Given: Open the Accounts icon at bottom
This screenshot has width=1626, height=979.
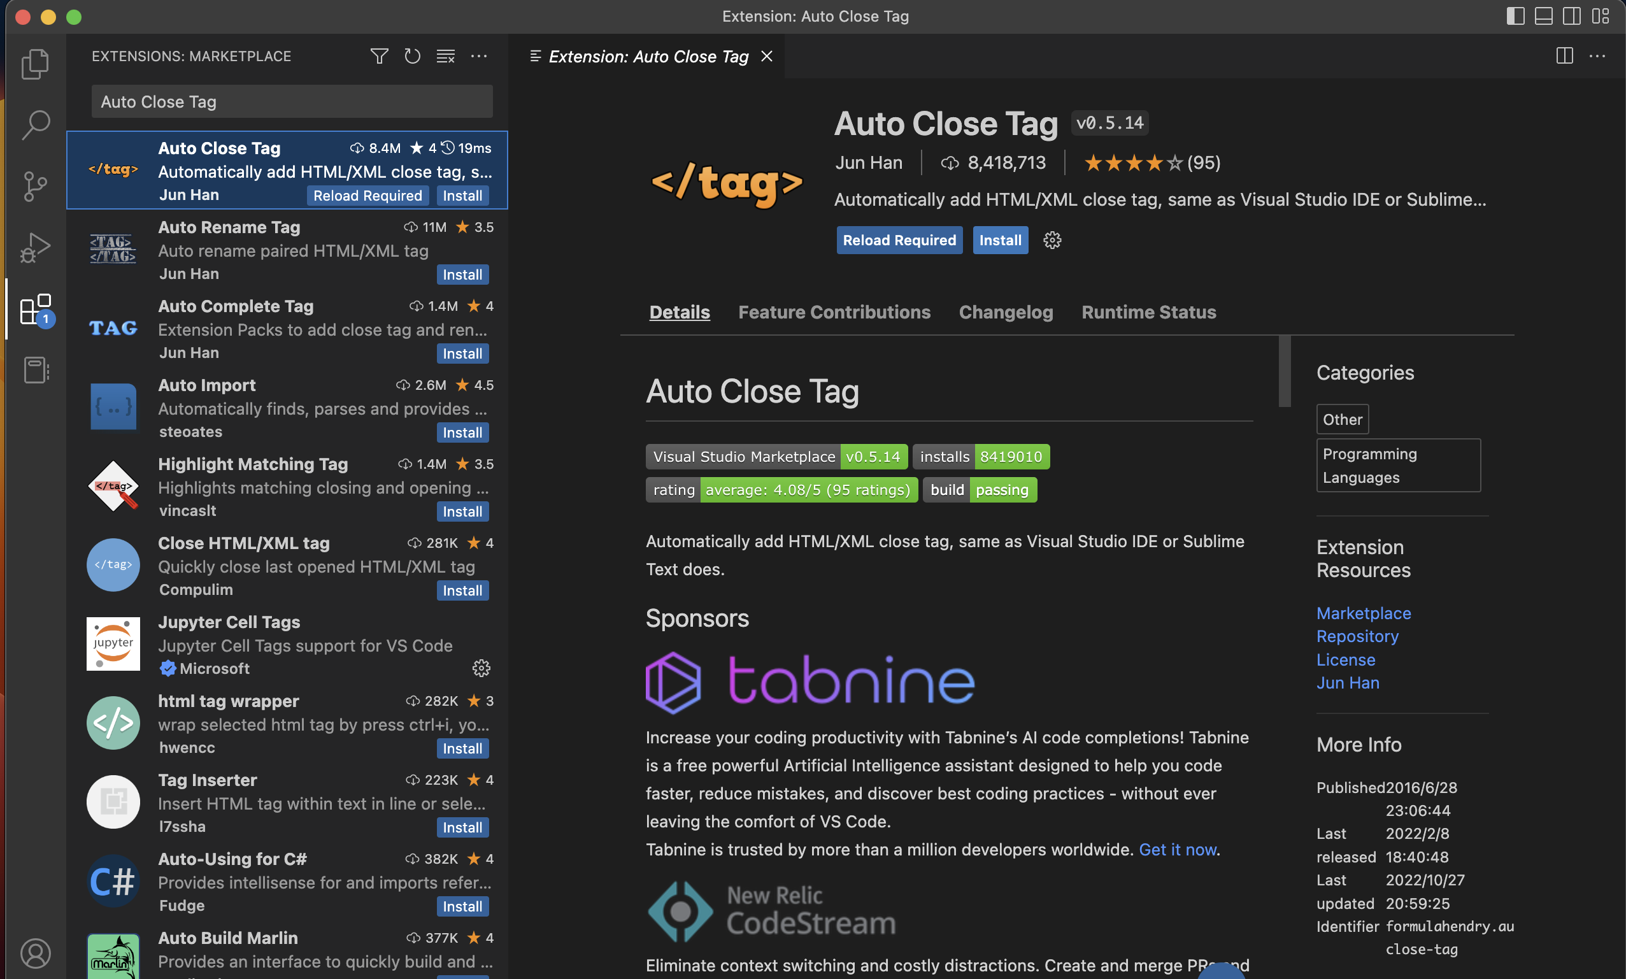Looking at the screenshot, I should pyautogui.click(x=36, y=954).
